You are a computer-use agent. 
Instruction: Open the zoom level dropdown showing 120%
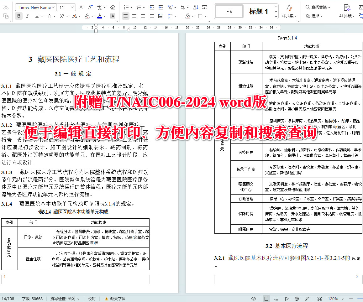(x=335, y=299)
